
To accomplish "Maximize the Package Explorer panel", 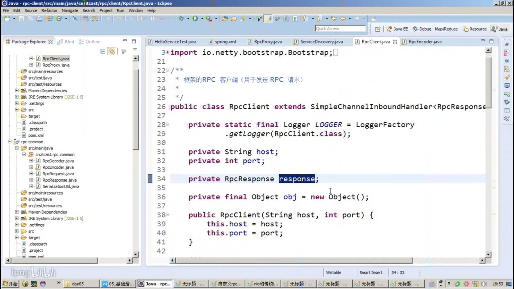I will [x=134, y=41].
